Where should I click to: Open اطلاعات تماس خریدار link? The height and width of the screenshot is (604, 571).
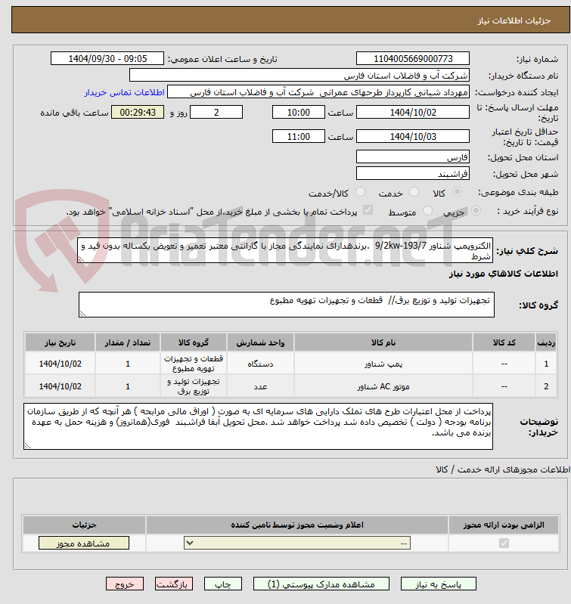coord(125,92)
